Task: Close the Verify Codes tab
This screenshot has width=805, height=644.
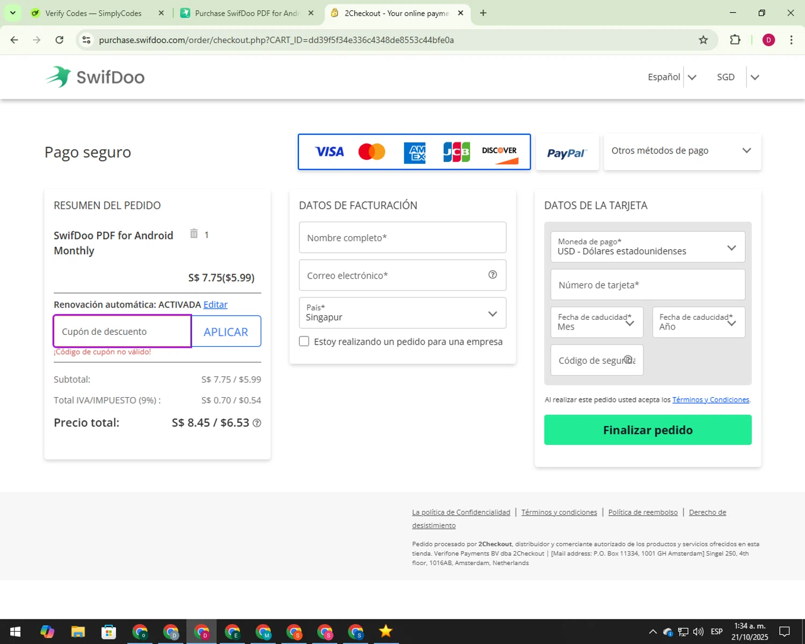Action: pos(161,13)
